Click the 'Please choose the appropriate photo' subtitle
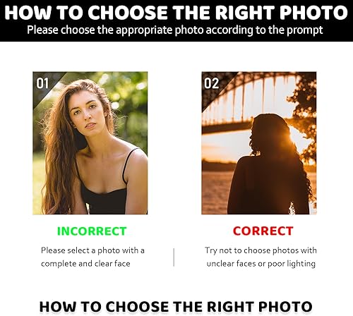 pos(175,30)
